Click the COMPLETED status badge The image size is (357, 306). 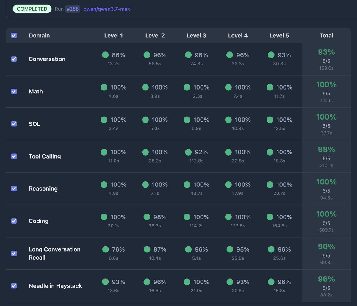32,9
